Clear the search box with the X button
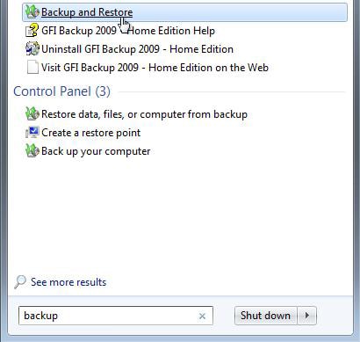Viewport: 360px width, 342px height. (x=202, y=316)
